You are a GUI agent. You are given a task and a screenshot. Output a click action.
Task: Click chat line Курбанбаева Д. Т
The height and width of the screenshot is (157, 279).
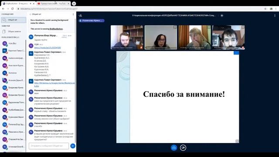pyautogui.click(x=42, y=75)
